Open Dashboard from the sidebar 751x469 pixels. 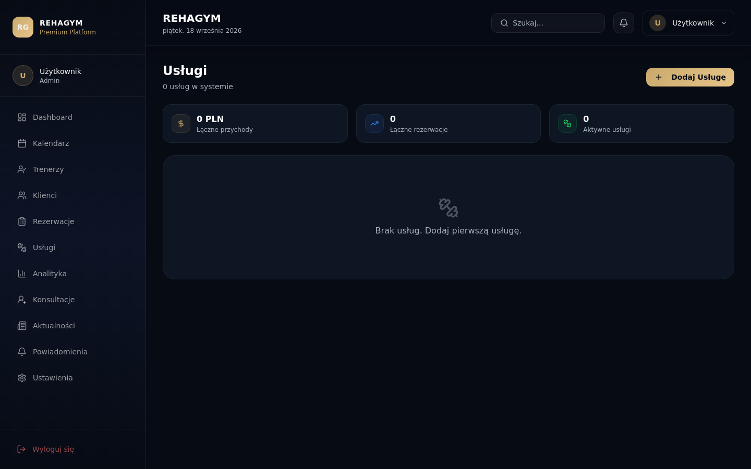click(x=72, y=117)
